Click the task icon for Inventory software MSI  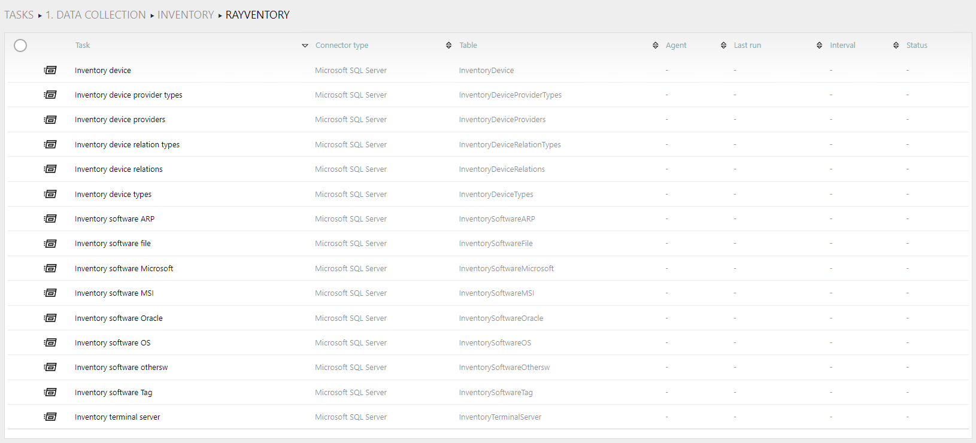click(x=50, y=293)
